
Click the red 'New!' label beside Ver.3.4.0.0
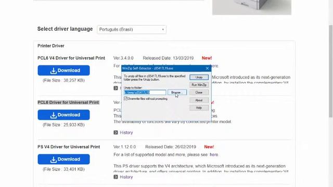coord(207,58)
